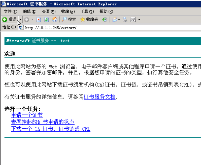Click 下载一个 CA 证书，证书链或 CRL link
Screen dimensions: 201x165
(51, 129)
